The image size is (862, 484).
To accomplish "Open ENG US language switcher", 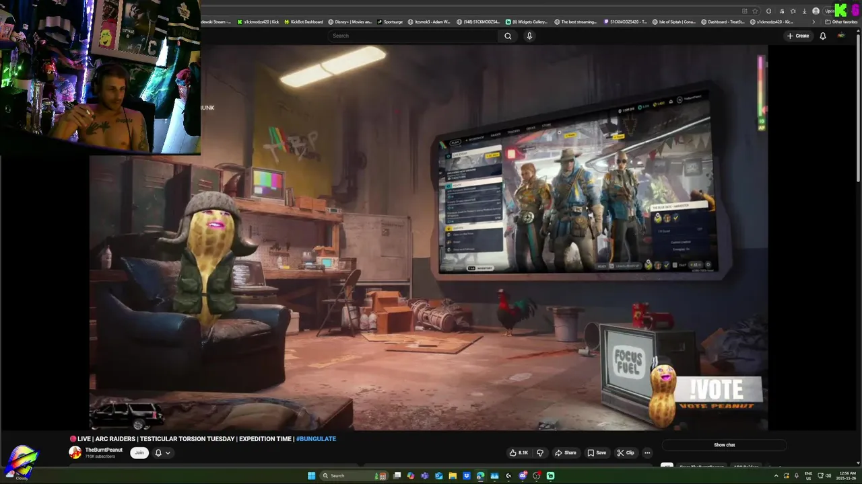I will click(808, 476).
